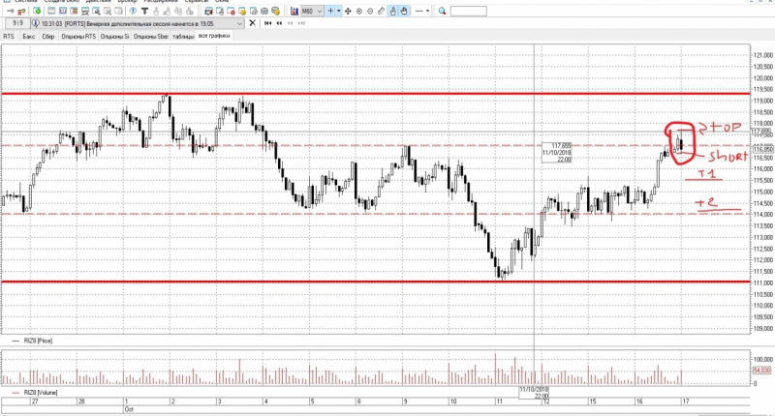This screenshot has height=416, width=775.
Task: Click the gray database cylinder icon
Action: coord(264,11)
